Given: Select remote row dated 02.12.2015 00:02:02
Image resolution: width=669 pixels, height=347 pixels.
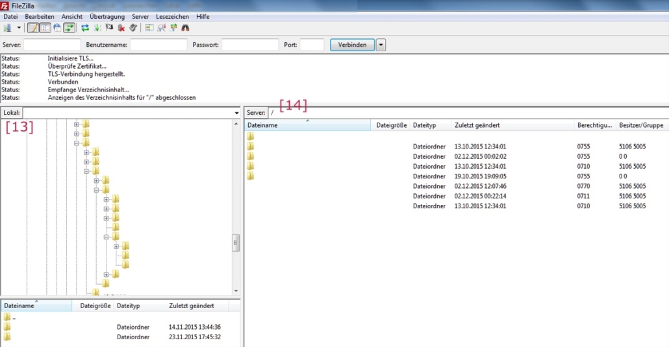Looking at the screenshot, I should [457, 156].
